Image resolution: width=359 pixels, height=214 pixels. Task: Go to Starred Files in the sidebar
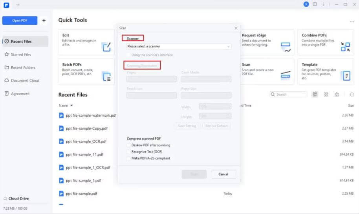click(x=21, y=54)
